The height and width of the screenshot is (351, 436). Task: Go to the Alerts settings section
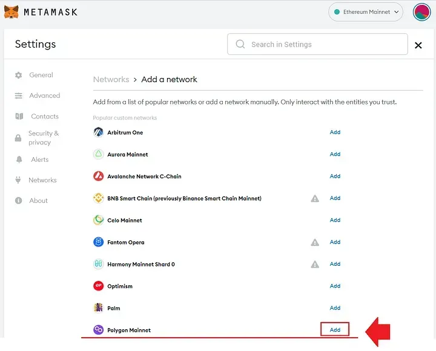39,159
